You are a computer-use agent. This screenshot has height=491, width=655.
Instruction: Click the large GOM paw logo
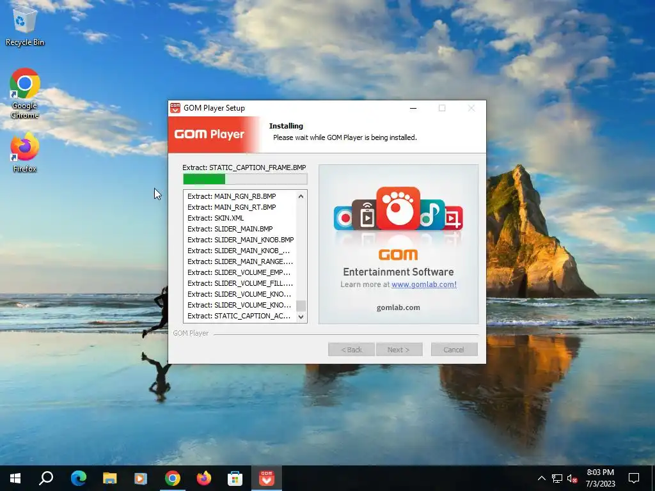(x=398, y=208)
